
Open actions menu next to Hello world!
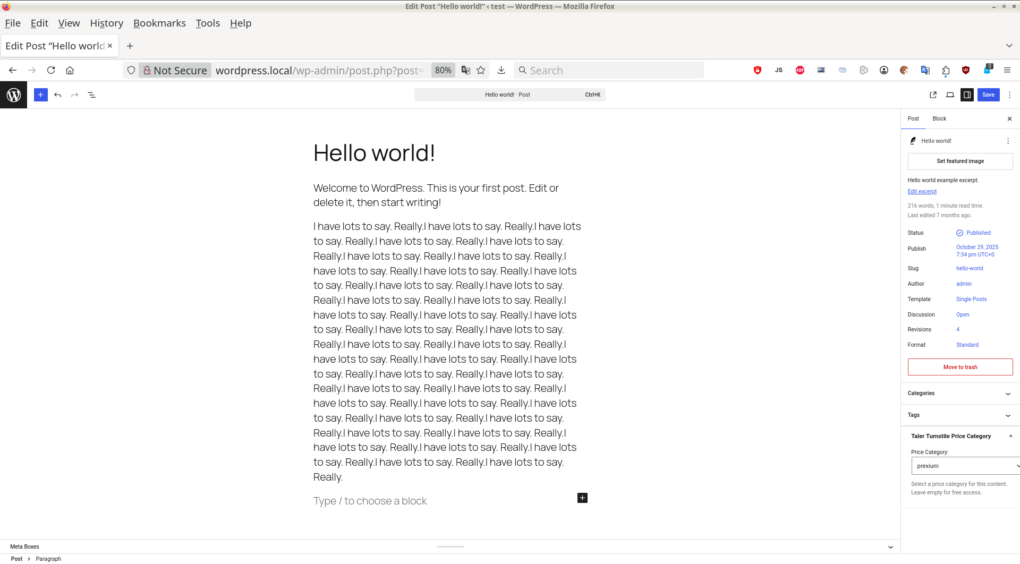(1008, 141)
